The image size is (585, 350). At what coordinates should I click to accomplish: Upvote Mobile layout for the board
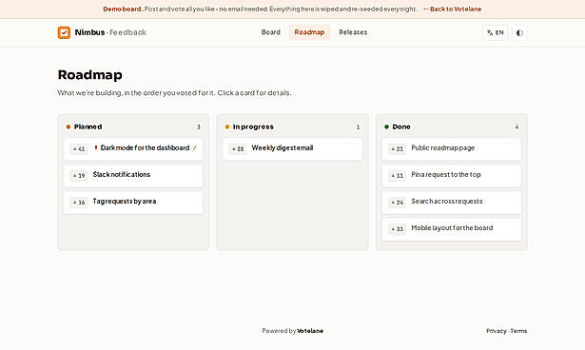397,228
